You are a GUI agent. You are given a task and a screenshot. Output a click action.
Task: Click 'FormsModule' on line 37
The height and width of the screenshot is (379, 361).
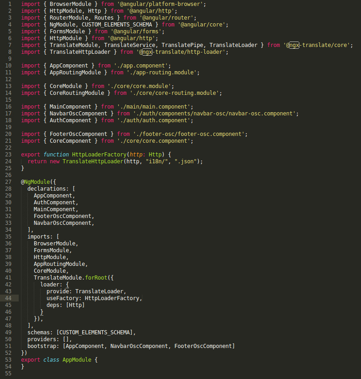pos(51,250)
